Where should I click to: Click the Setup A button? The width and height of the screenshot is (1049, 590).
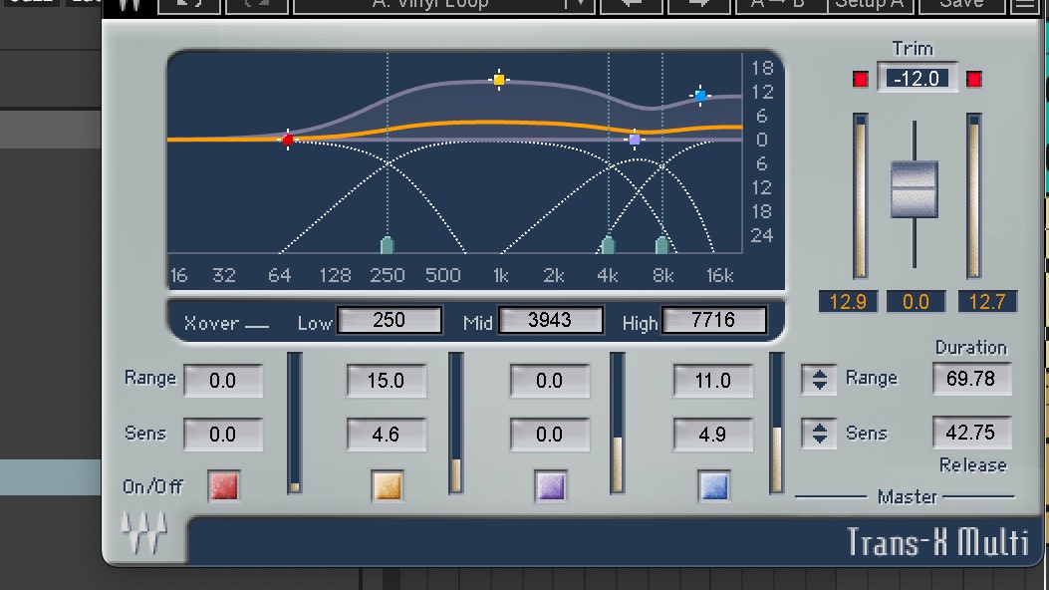pos(871,5)
